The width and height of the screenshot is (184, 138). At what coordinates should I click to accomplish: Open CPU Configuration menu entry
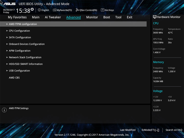(x=19, y=31)
